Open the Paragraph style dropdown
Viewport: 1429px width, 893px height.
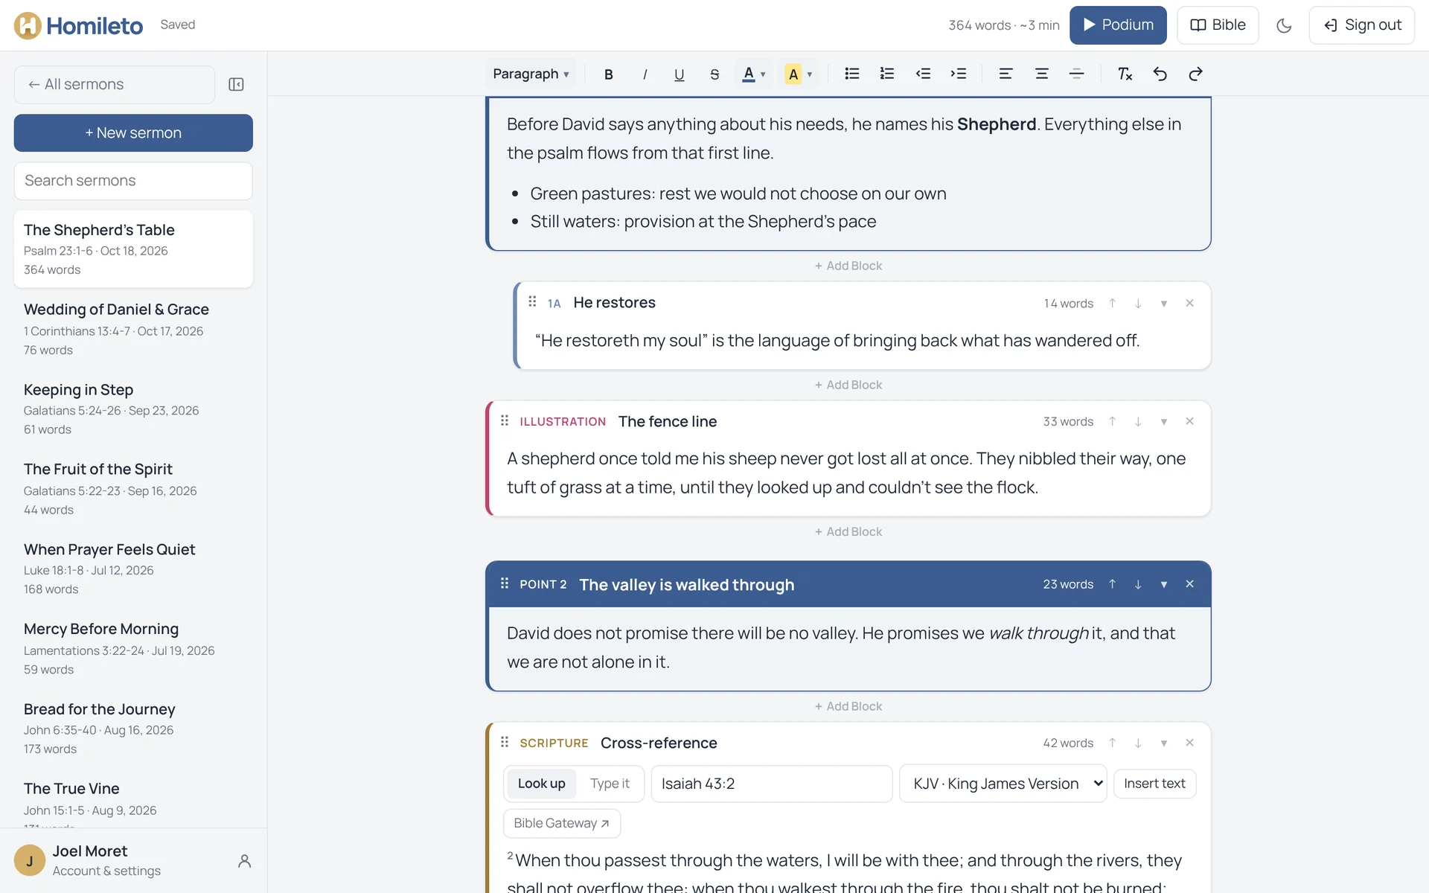click(x=531, y=74)
